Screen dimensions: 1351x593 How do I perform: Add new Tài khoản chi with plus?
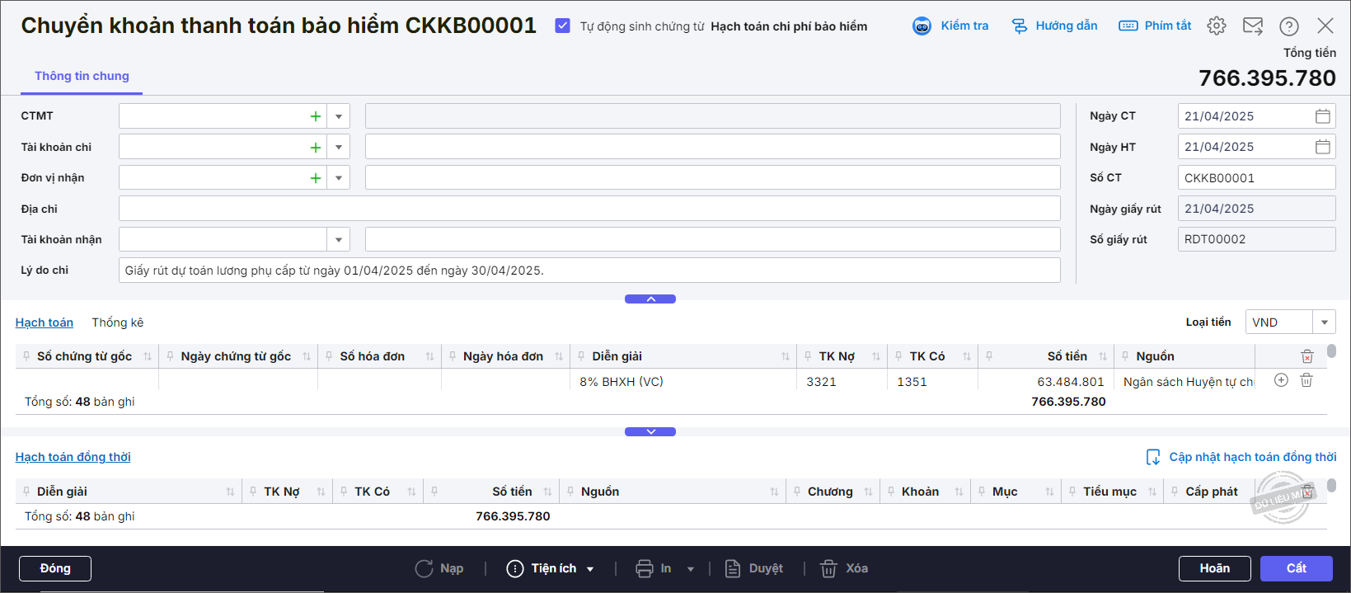coord(315,148)
